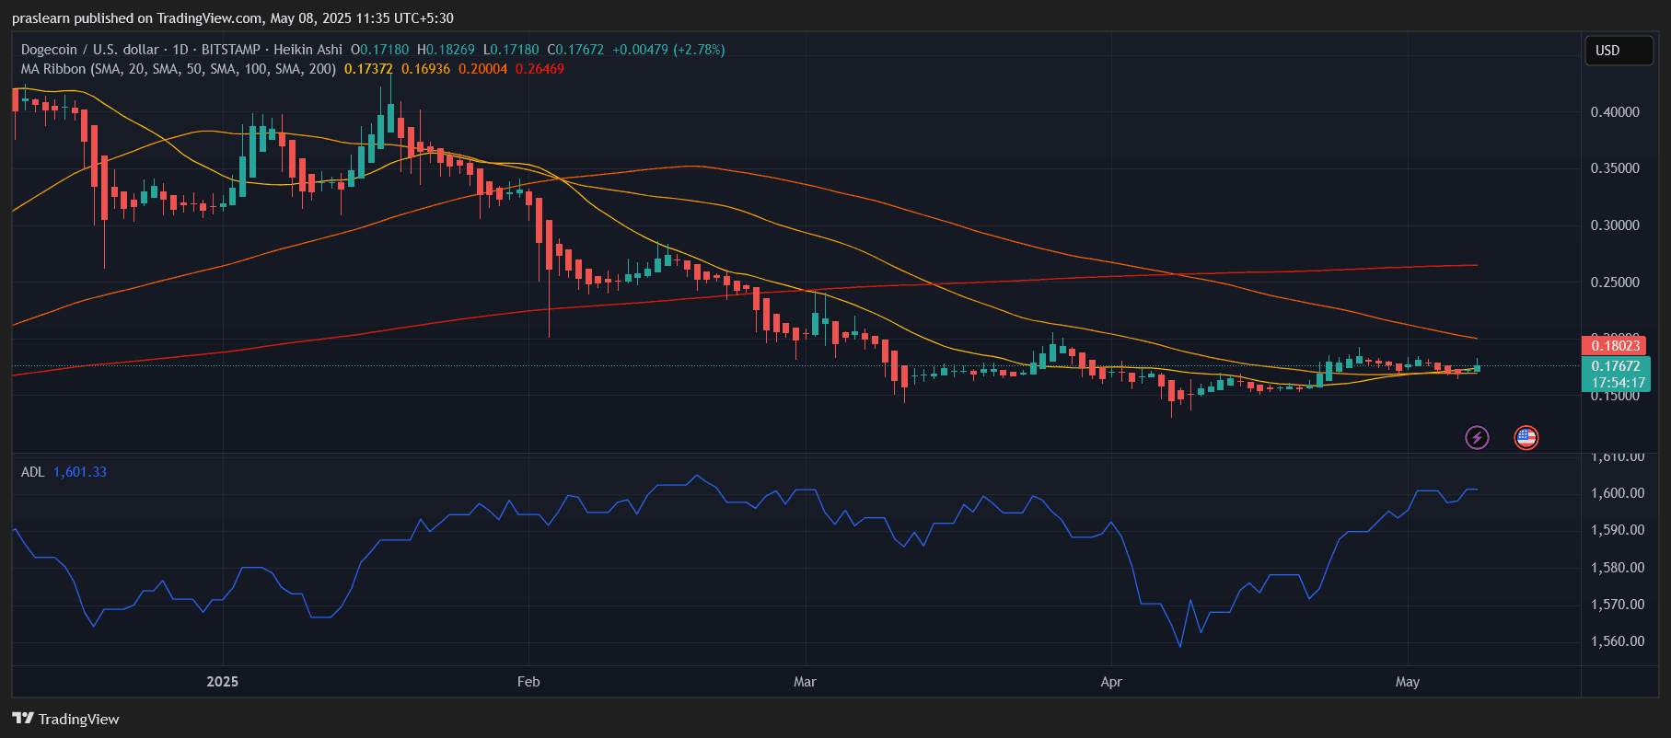Click the Feb label on the time axis
Viewport: 1671px width, 738px height.
[528, 682]
